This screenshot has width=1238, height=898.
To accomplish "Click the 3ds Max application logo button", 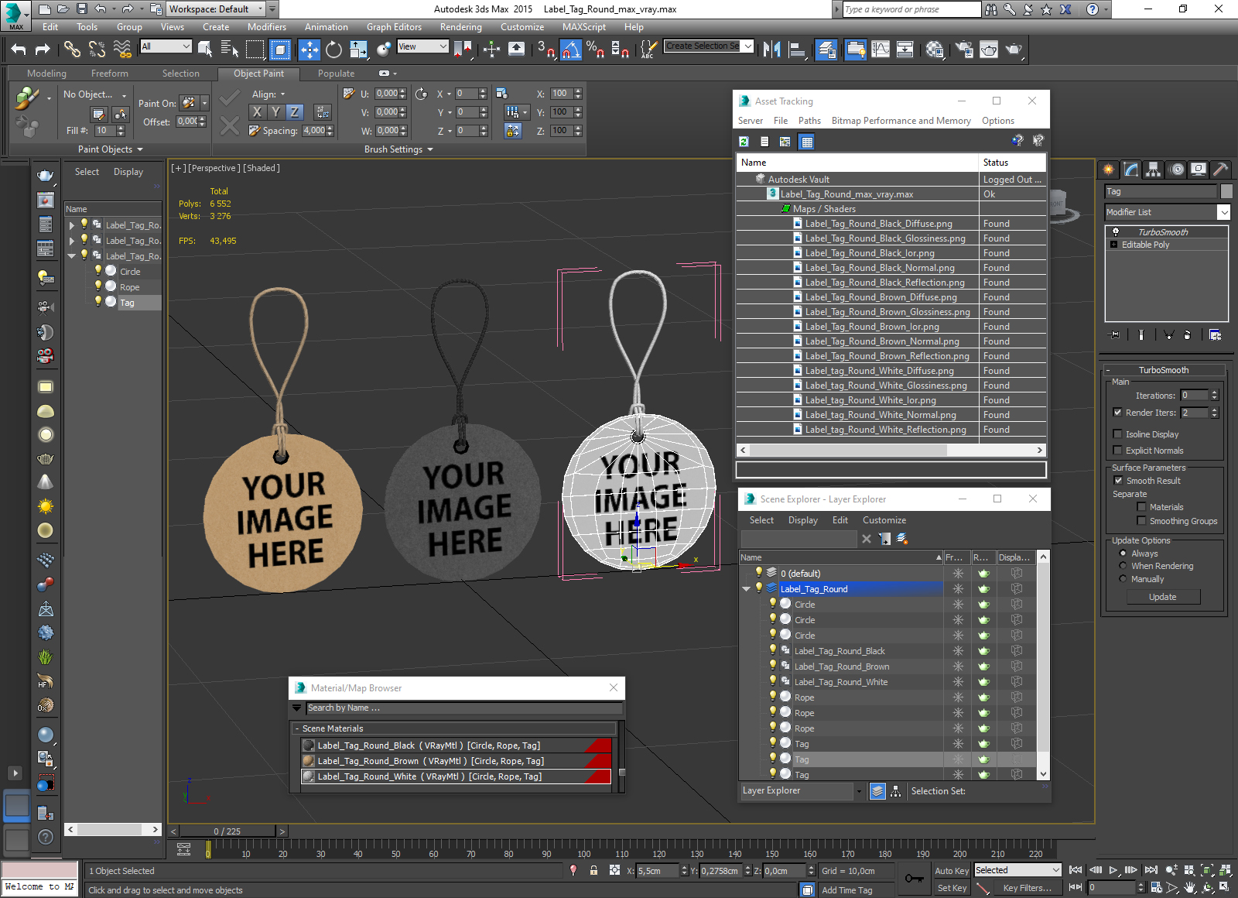I will click(x=15, y=15).
